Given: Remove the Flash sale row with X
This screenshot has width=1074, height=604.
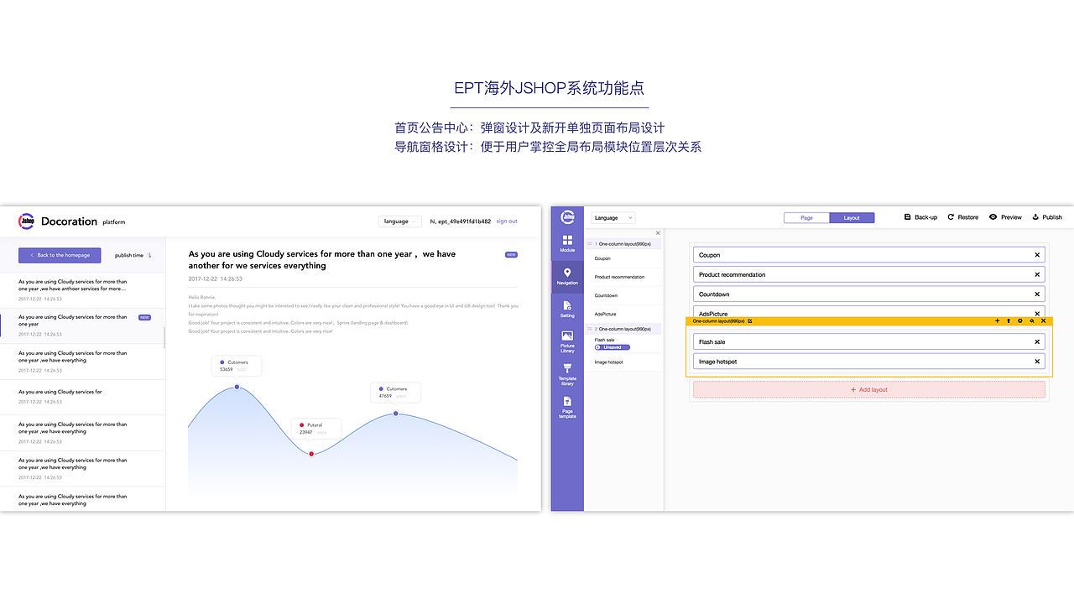Looking at the screenshot, I should [x=1037, y=342].
